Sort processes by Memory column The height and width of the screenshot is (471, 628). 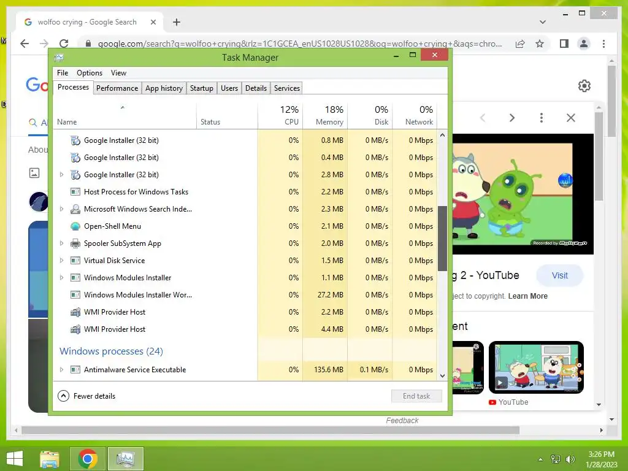325,116
